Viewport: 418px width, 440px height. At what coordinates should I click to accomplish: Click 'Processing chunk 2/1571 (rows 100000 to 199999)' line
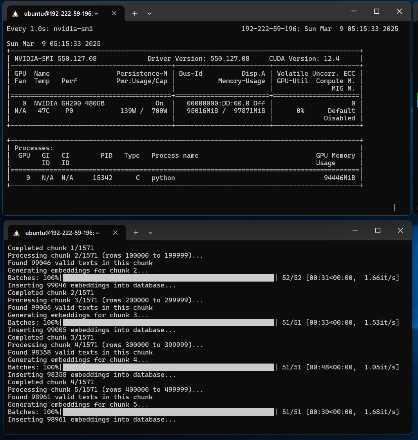[x=105, y=256]
